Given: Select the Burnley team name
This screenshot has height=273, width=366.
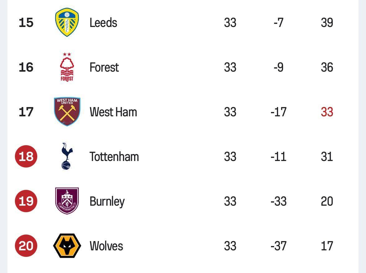Looking at the screenshot, I should coord(107,202).
